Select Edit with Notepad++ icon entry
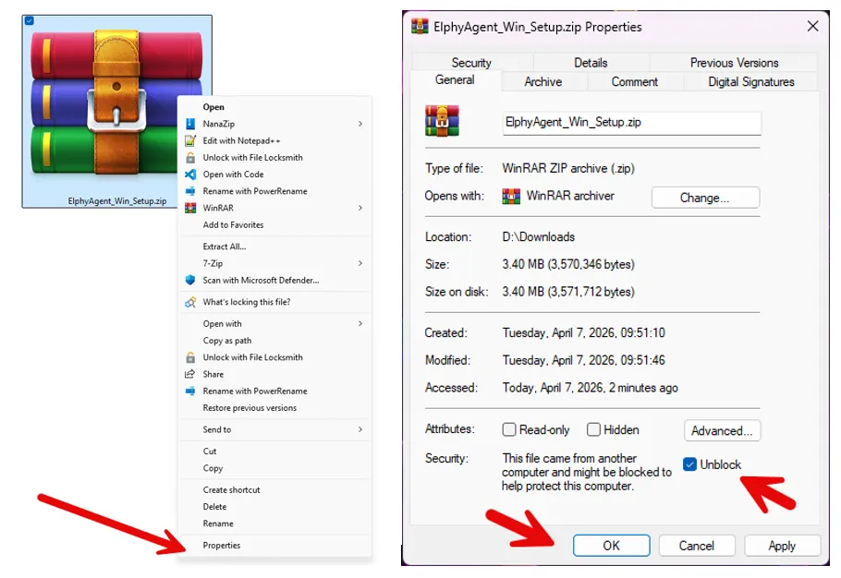Image resolution: width=841 pixels, height=578 pixels. (x=190, y=140)
